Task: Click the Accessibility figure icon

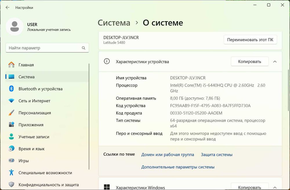Action: pyautogui.click(x=11, y=173)
